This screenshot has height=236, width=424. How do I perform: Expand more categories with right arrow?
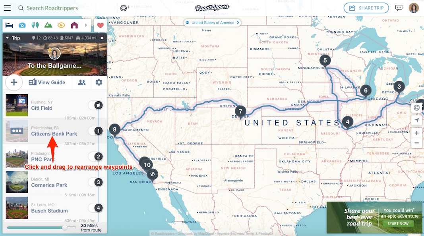pos(86,25)
